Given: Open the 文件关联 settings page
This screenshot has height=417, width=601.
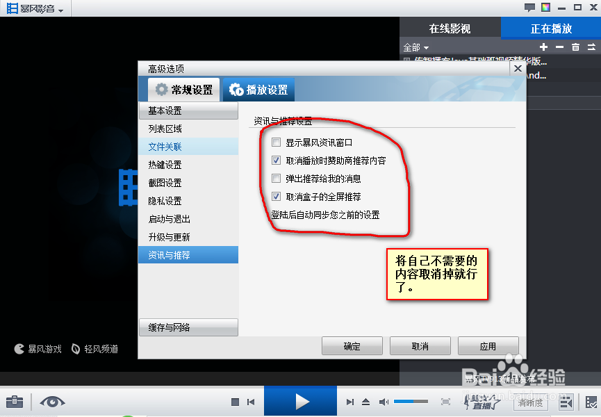Looking at the screenshot, I should 188,147.
